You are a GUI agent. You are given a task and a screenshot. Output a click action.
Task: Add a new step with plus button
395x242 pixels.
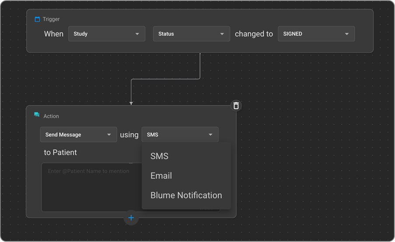[131, 218]
